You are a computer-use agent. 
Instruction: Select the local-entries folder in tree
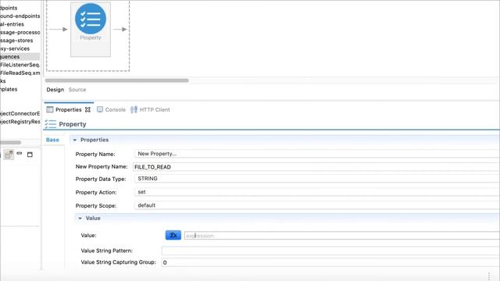(x=12, y=24)
